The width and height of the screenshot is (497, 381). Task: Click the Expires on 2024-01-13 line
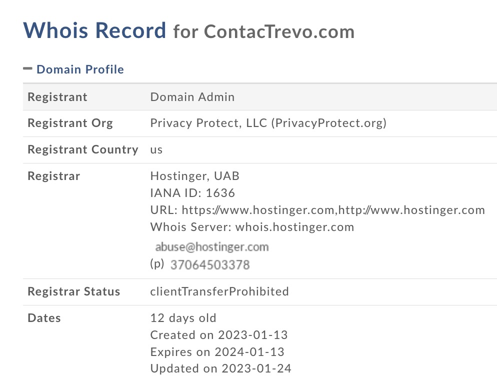pos(217,352)
